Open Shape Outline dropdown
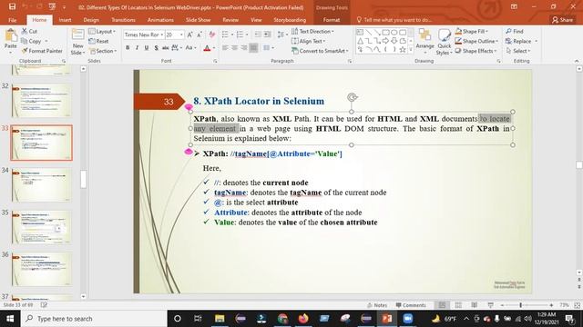Image resolution: width=583 pixels, height=327 pixels. click(x=476, y=41)
